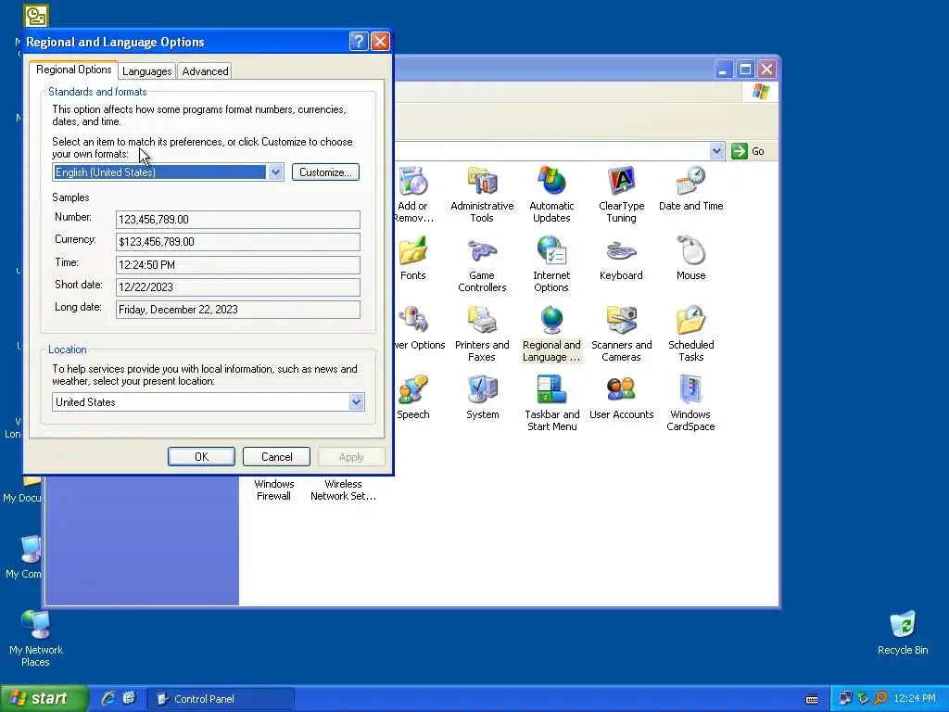Viewport: 949px width, 712px height.
Task: Click the Short date sample field
Action: pos(238,287)
